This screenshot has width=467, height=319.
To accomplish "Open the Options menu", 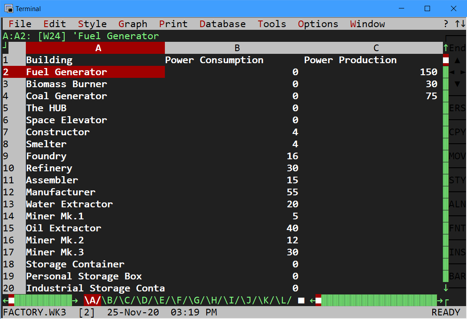I will 318,24.
